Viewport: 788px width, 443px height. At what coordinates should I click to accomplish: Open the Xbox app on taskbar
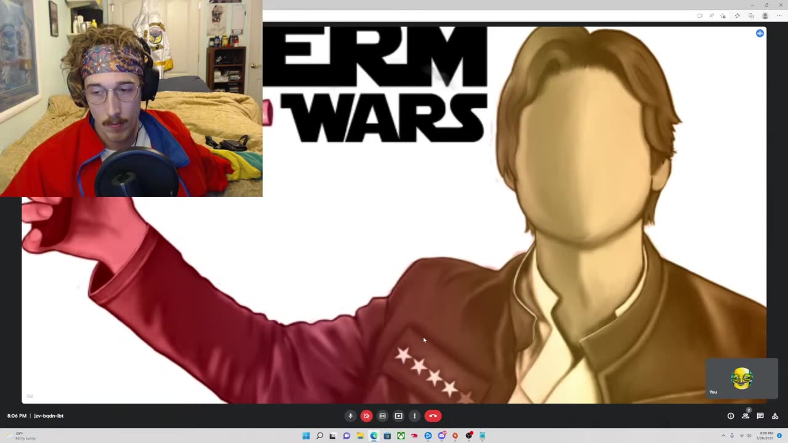click(401, 436)
